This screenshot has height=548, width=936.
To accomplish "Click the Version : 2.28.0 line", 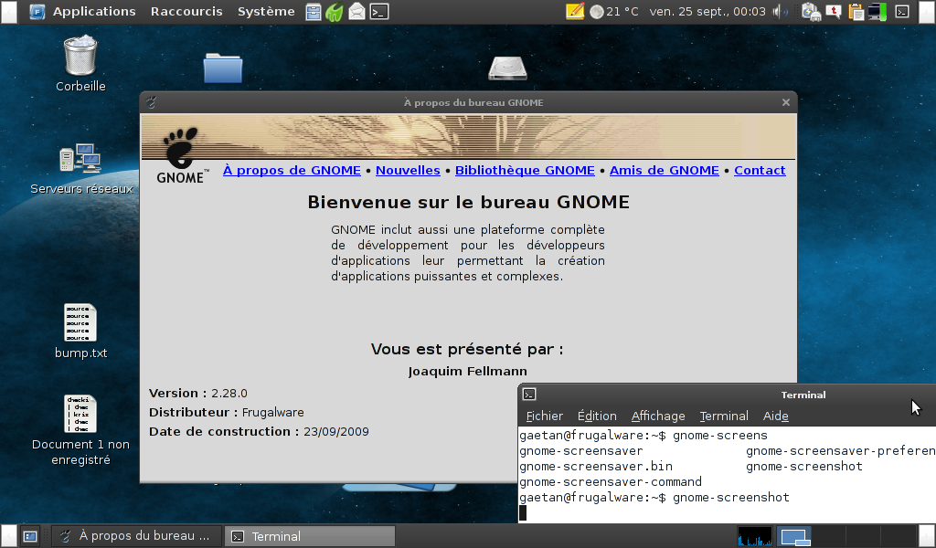I will pos(197,394).
